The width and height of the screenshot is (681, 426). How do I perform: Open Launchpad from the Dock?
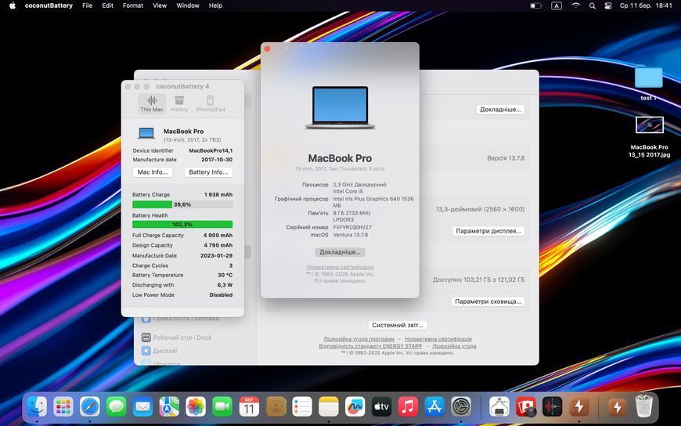[x=63, y=407]
